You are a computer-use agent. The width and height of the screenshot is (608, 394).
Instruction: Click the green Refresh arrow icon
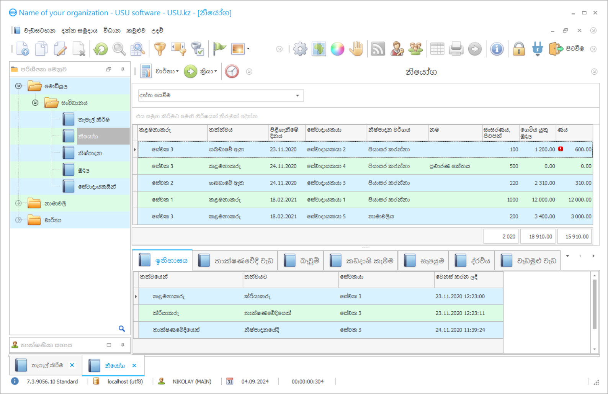click(101, 49)
